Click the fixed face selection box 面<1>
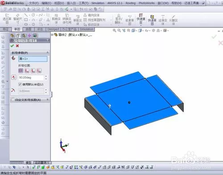This screenshot has width=223, height=175. tap(33, 59)
